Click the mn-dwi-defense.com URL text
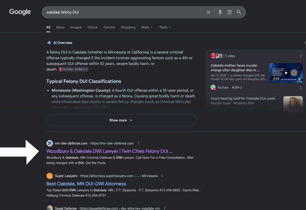Screen dimensions: 306x210 (112, 143)
